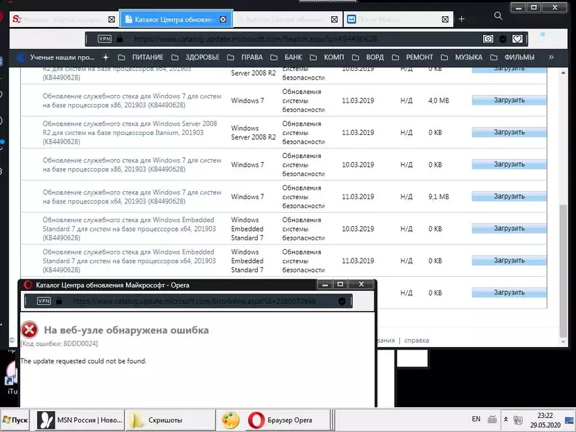
Task: Click the heading На веб-узле обнаружена ошибка
Action: (x=126, y=330)
